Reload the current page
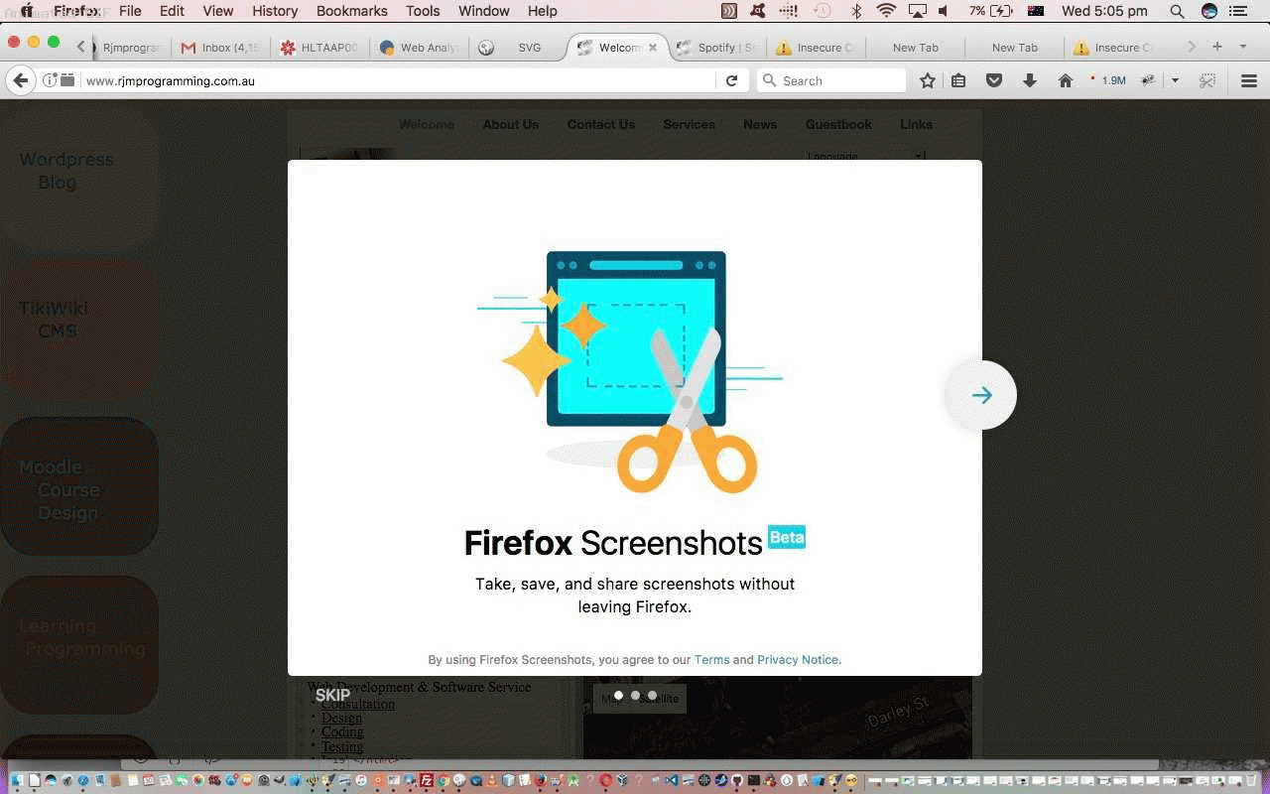The image size is (1270, 794). pos(731,80)
